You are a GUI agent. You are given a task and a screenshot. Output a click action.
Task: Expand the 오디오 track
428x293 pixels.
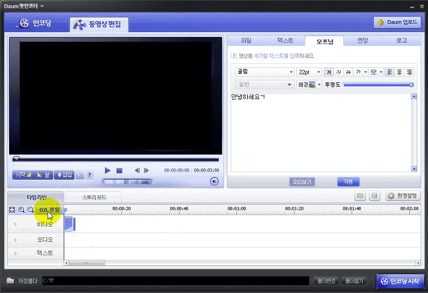[16, 240]
